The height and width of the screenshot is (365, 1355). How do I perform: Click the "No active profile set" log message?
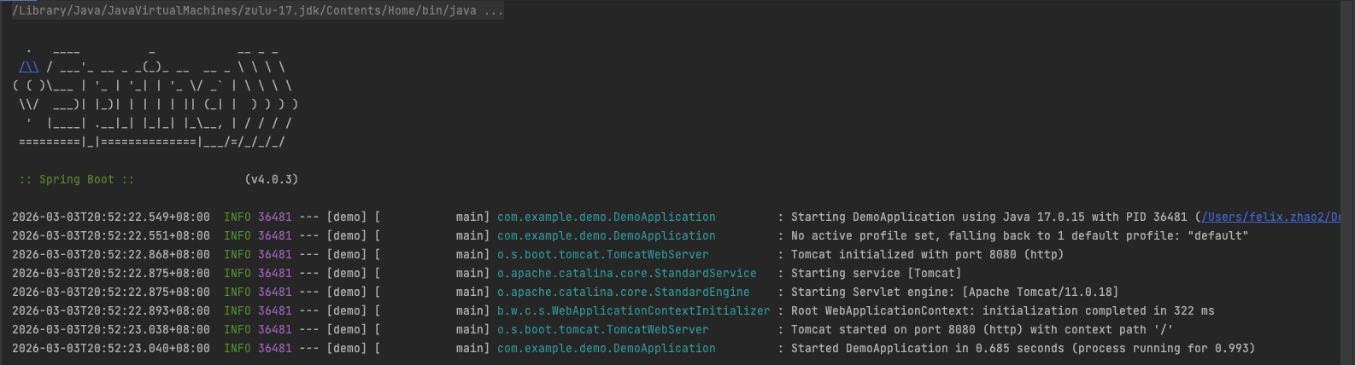pyautogui.click(x=1018, y=236)
